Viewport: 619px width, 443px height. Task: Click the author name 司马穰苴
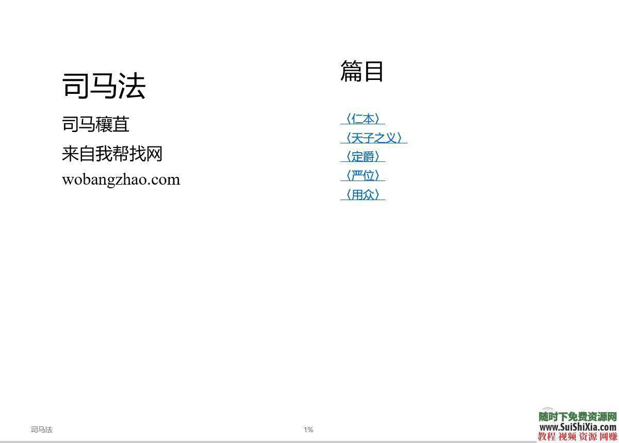pyautogui.click(x=95, y=124)
